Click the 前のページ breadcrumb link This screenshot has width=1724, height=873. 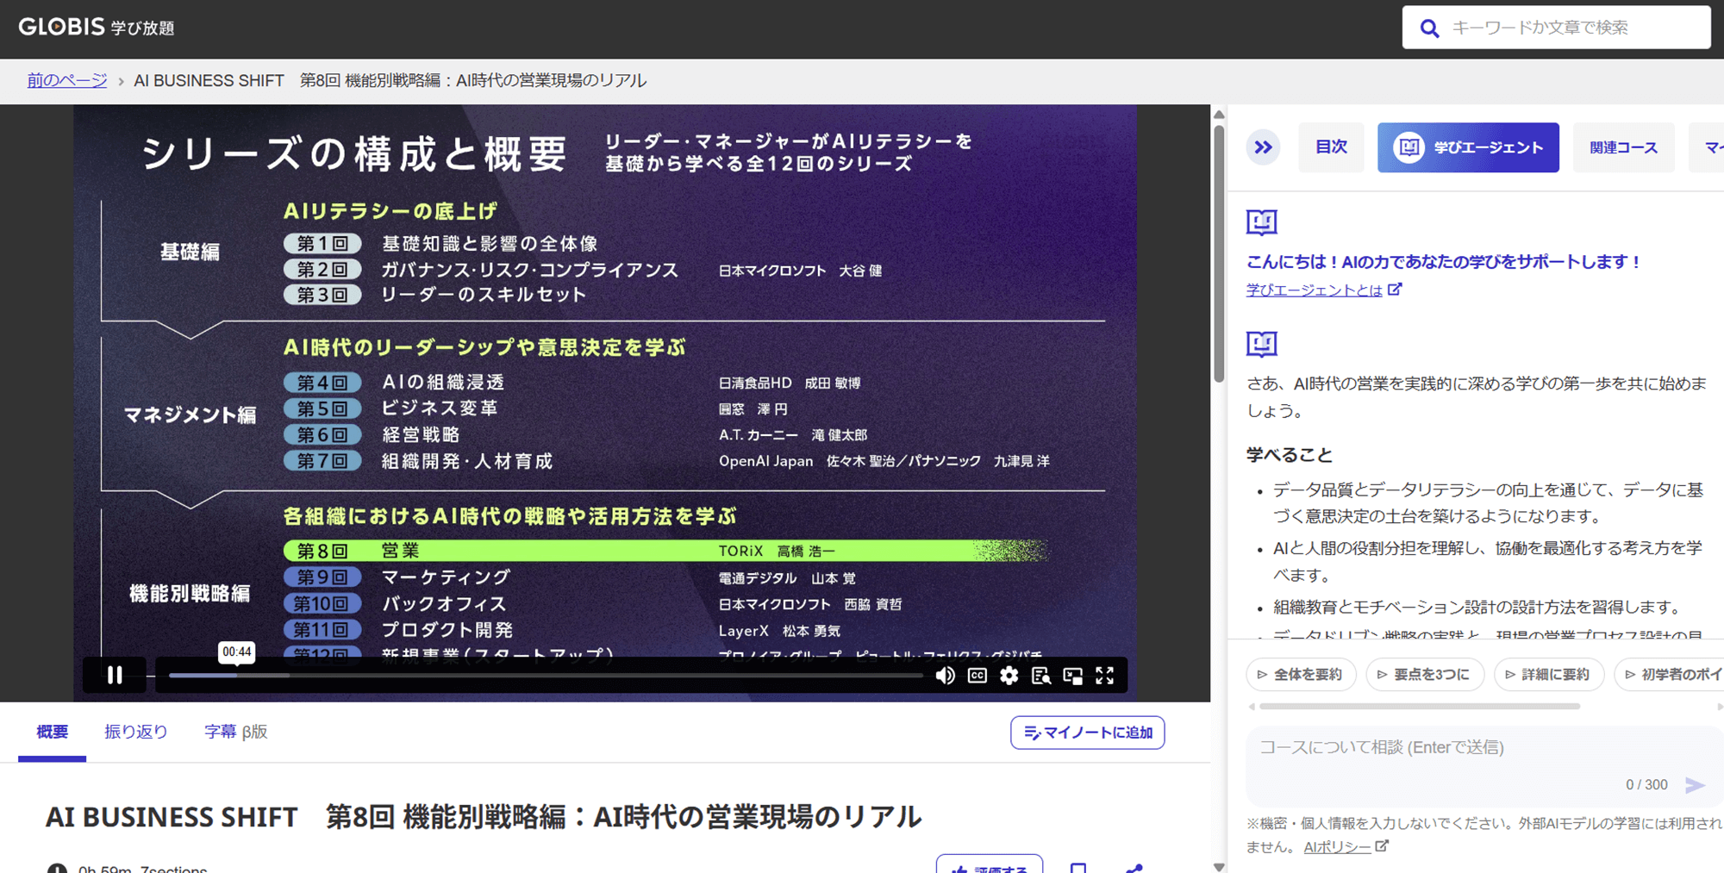[67, 80]
